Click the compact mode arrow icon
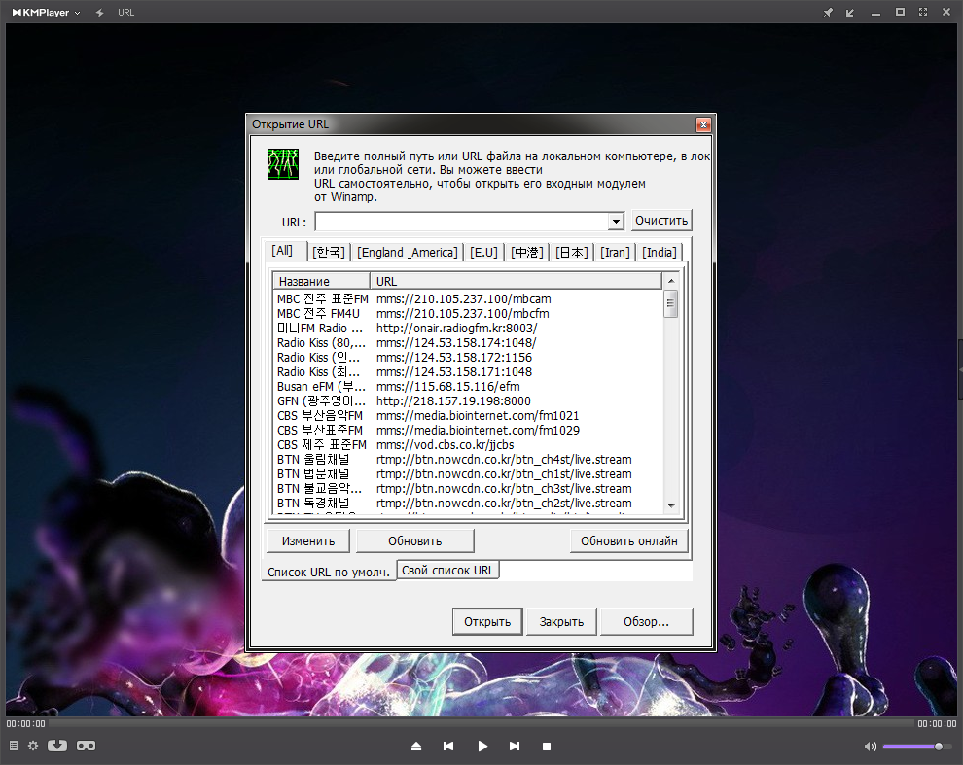963x765 pixels. (x=850, y=13)
